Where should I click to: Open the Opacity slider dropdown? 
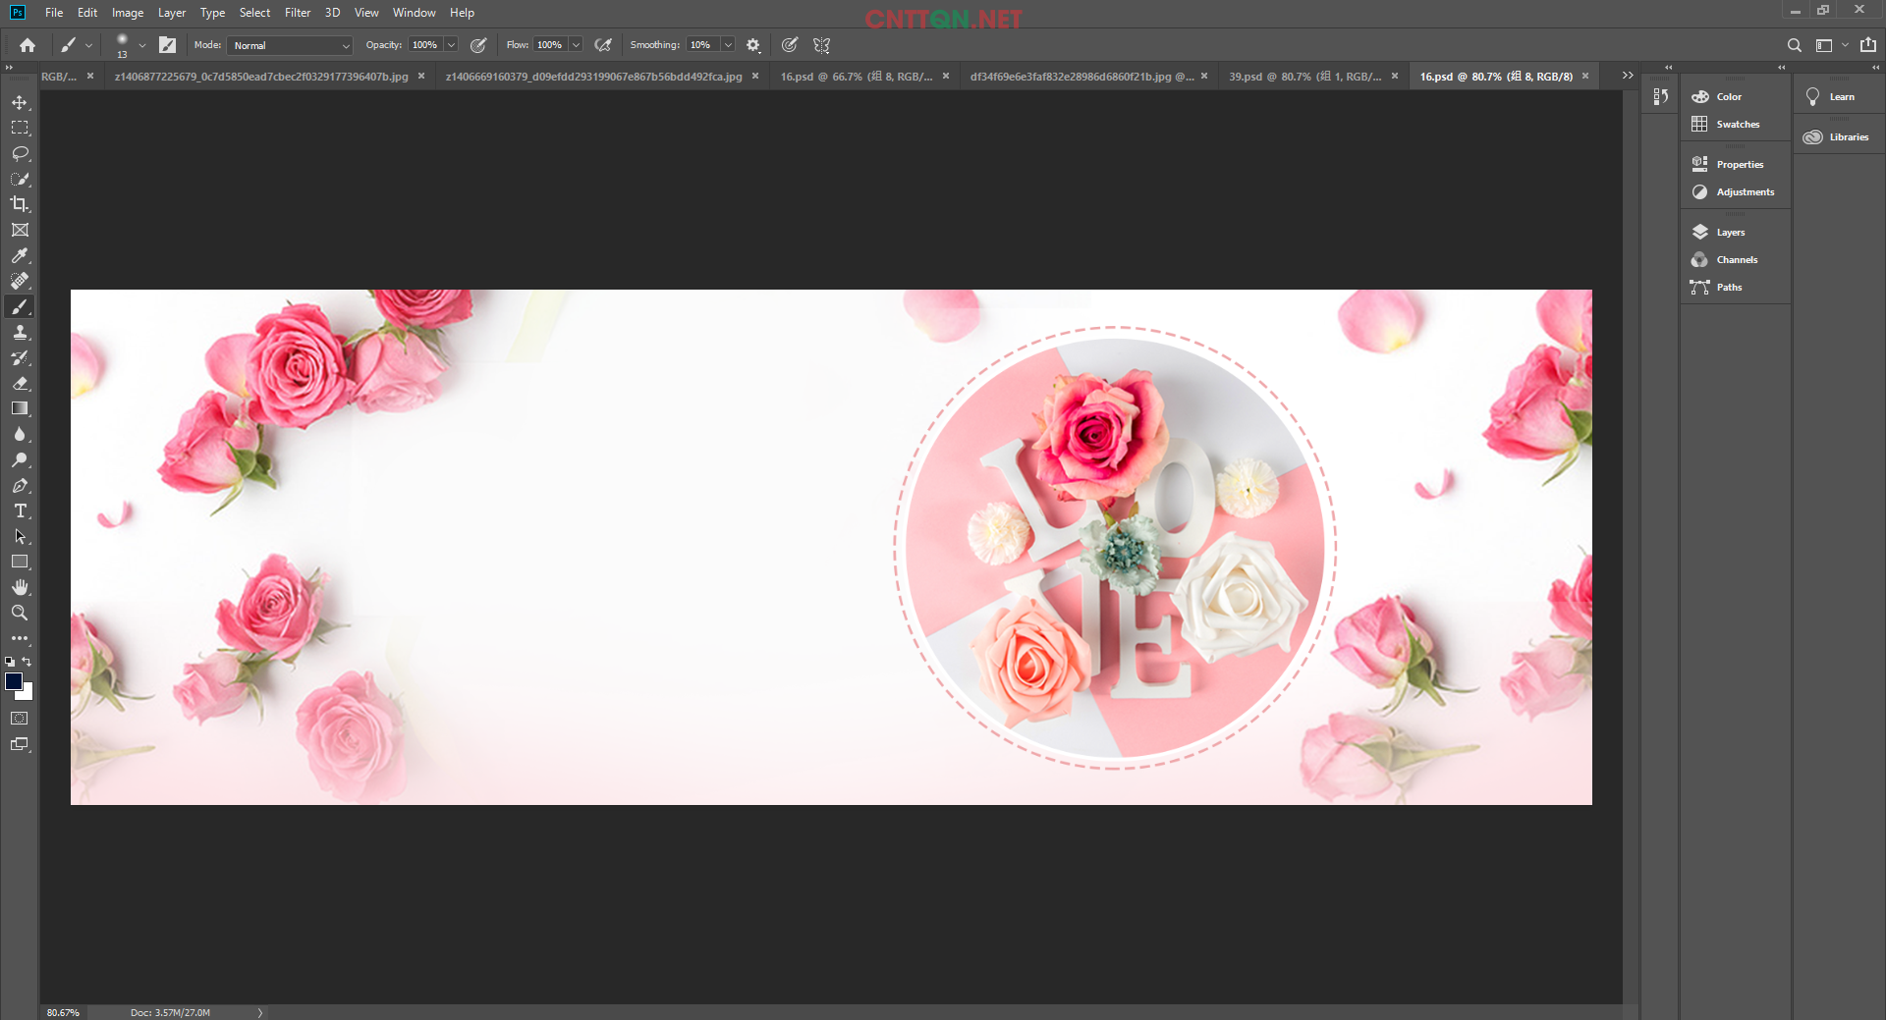tap(451, 45)
